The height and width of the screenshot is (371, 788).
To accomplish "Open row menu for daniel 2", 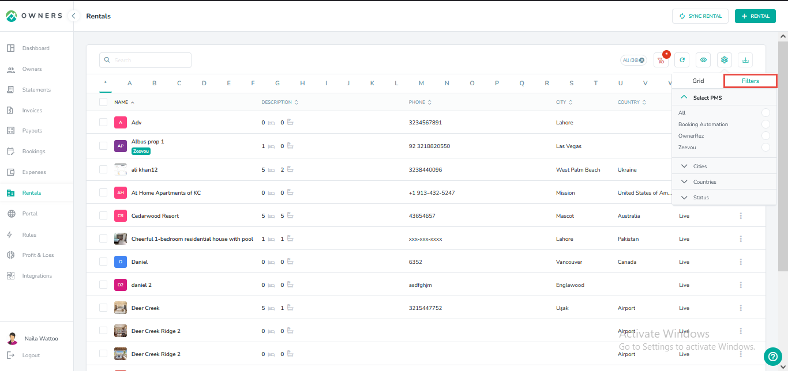I will pos(741,285).
